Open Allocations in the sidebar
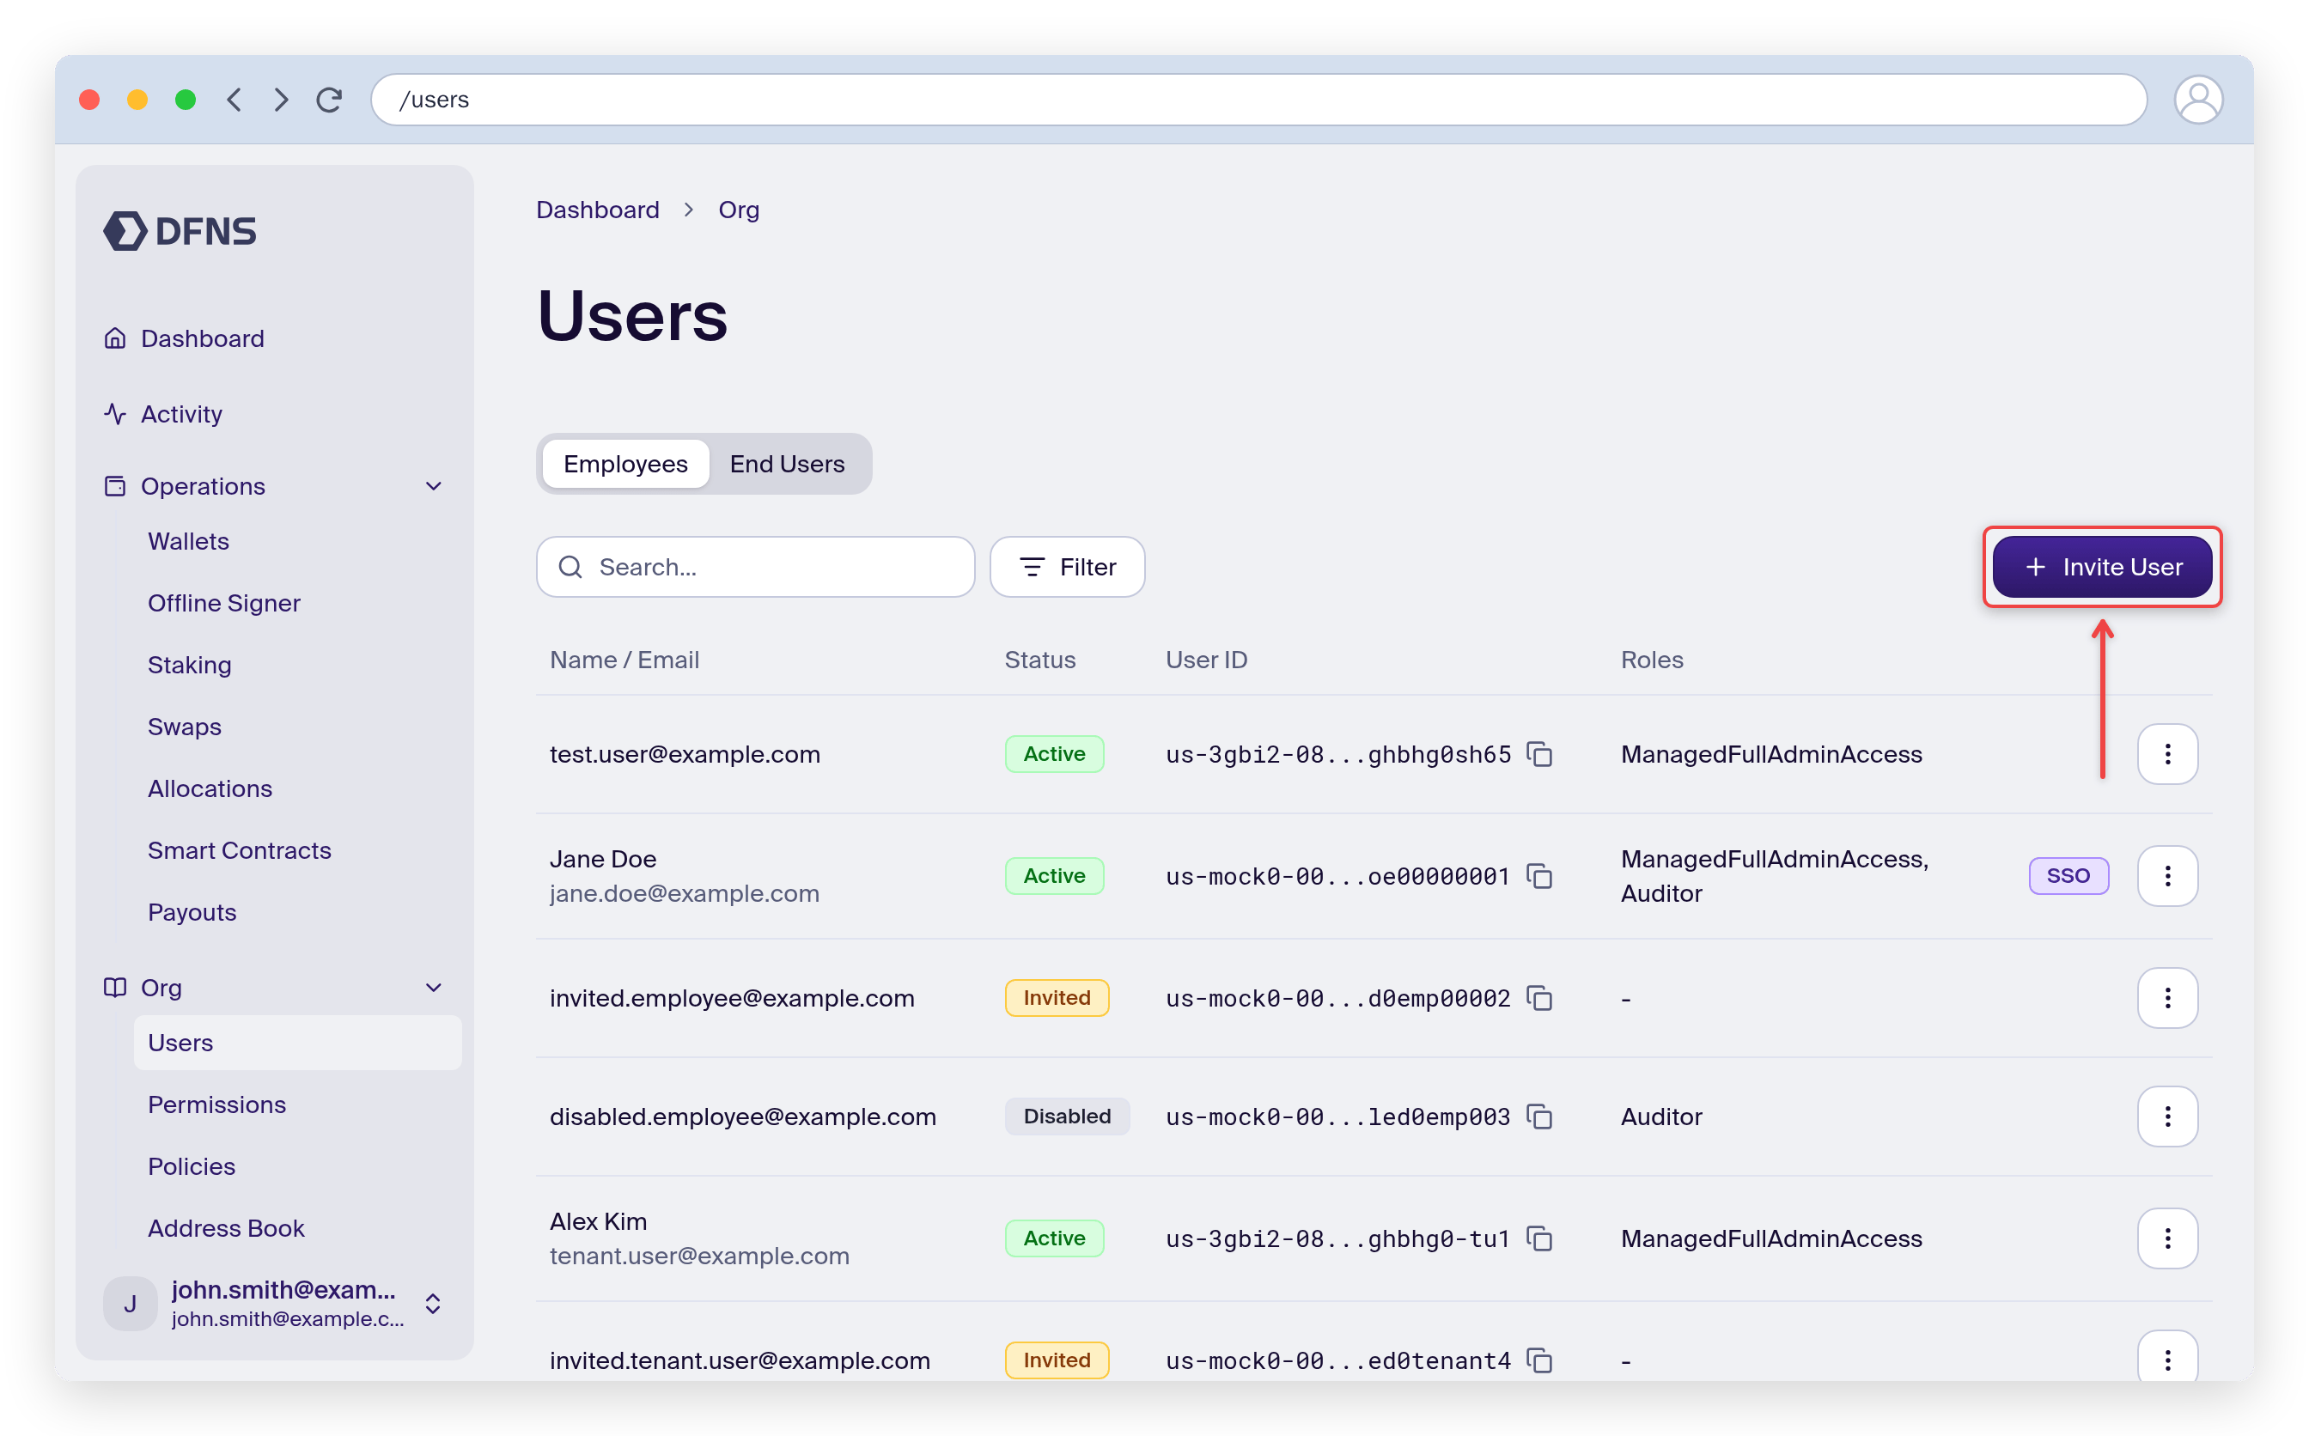 210,788
